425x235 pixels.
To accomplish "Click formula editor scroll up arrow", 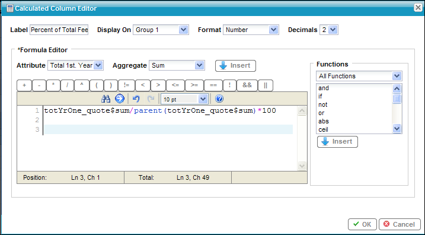I will (x=302, y=111).
